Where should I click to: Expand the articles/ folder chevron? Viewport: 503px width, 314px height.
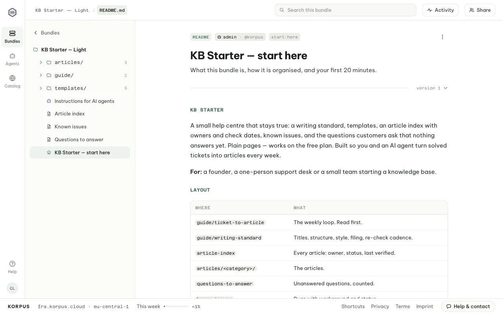(41, 62)
